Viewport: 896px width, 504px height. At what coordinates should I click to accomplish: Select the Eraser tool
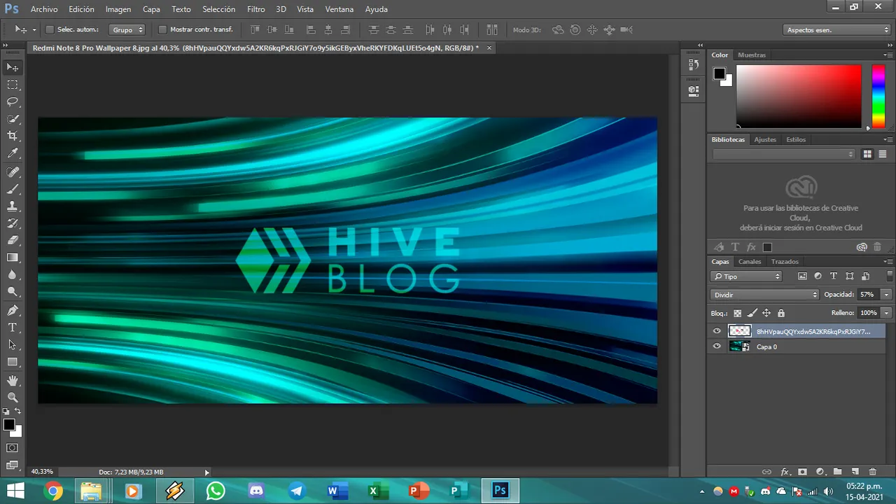click(13, 241)
